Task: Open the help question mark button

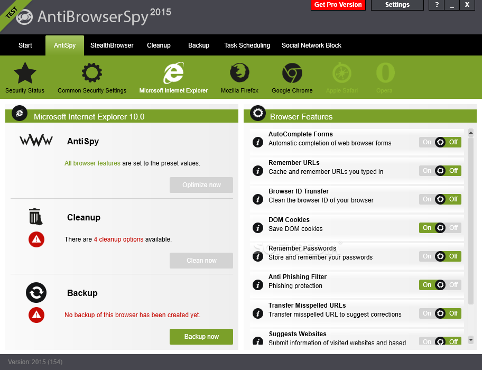Action: tap(437, 5)
